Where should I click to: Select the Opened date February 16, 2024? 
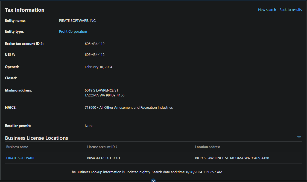[98, 67]
